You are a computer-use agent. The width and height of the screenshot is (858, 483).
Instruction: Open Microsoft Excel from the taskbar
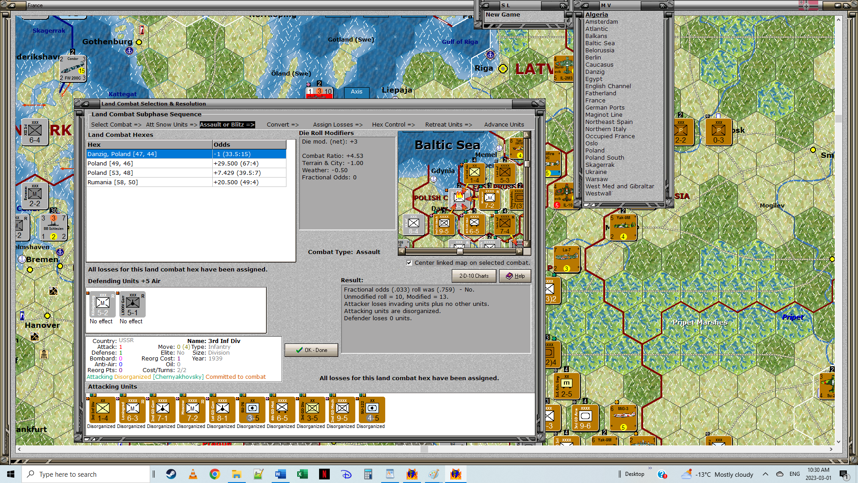tap(303, 474)
